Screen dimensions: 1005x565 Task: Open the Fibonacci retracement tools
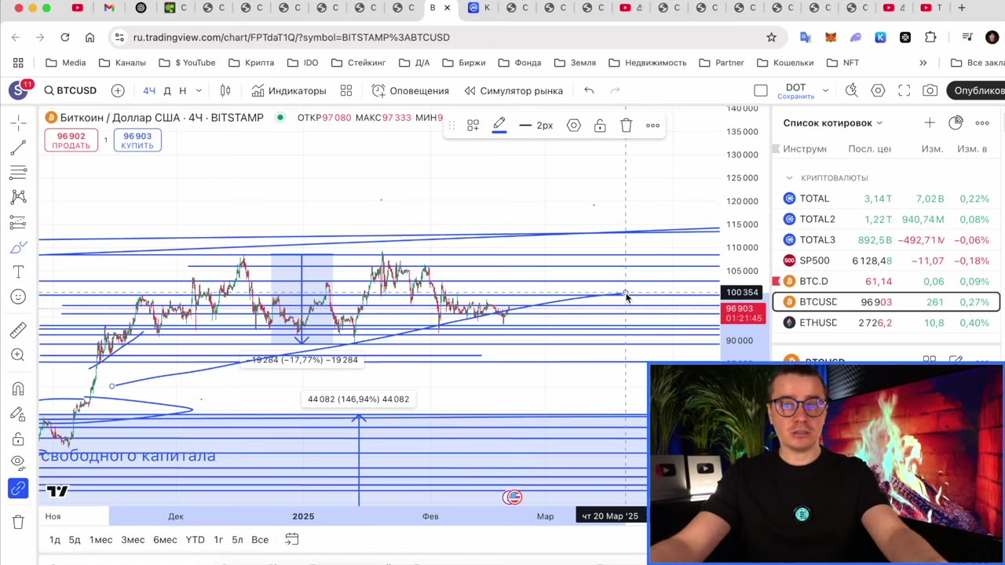[x=18, y=172]
